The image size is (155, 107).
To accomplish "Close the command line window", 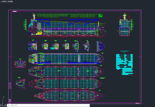I will [3, 106].
